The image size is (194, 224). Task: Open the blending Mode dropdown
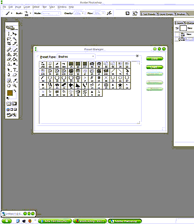[51, 13]
